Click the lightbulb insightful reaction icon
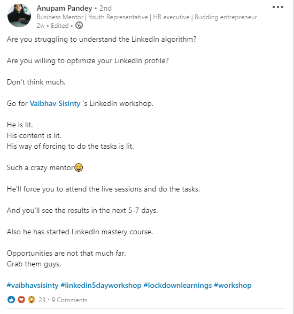The image size is (294, 314). 32,300
